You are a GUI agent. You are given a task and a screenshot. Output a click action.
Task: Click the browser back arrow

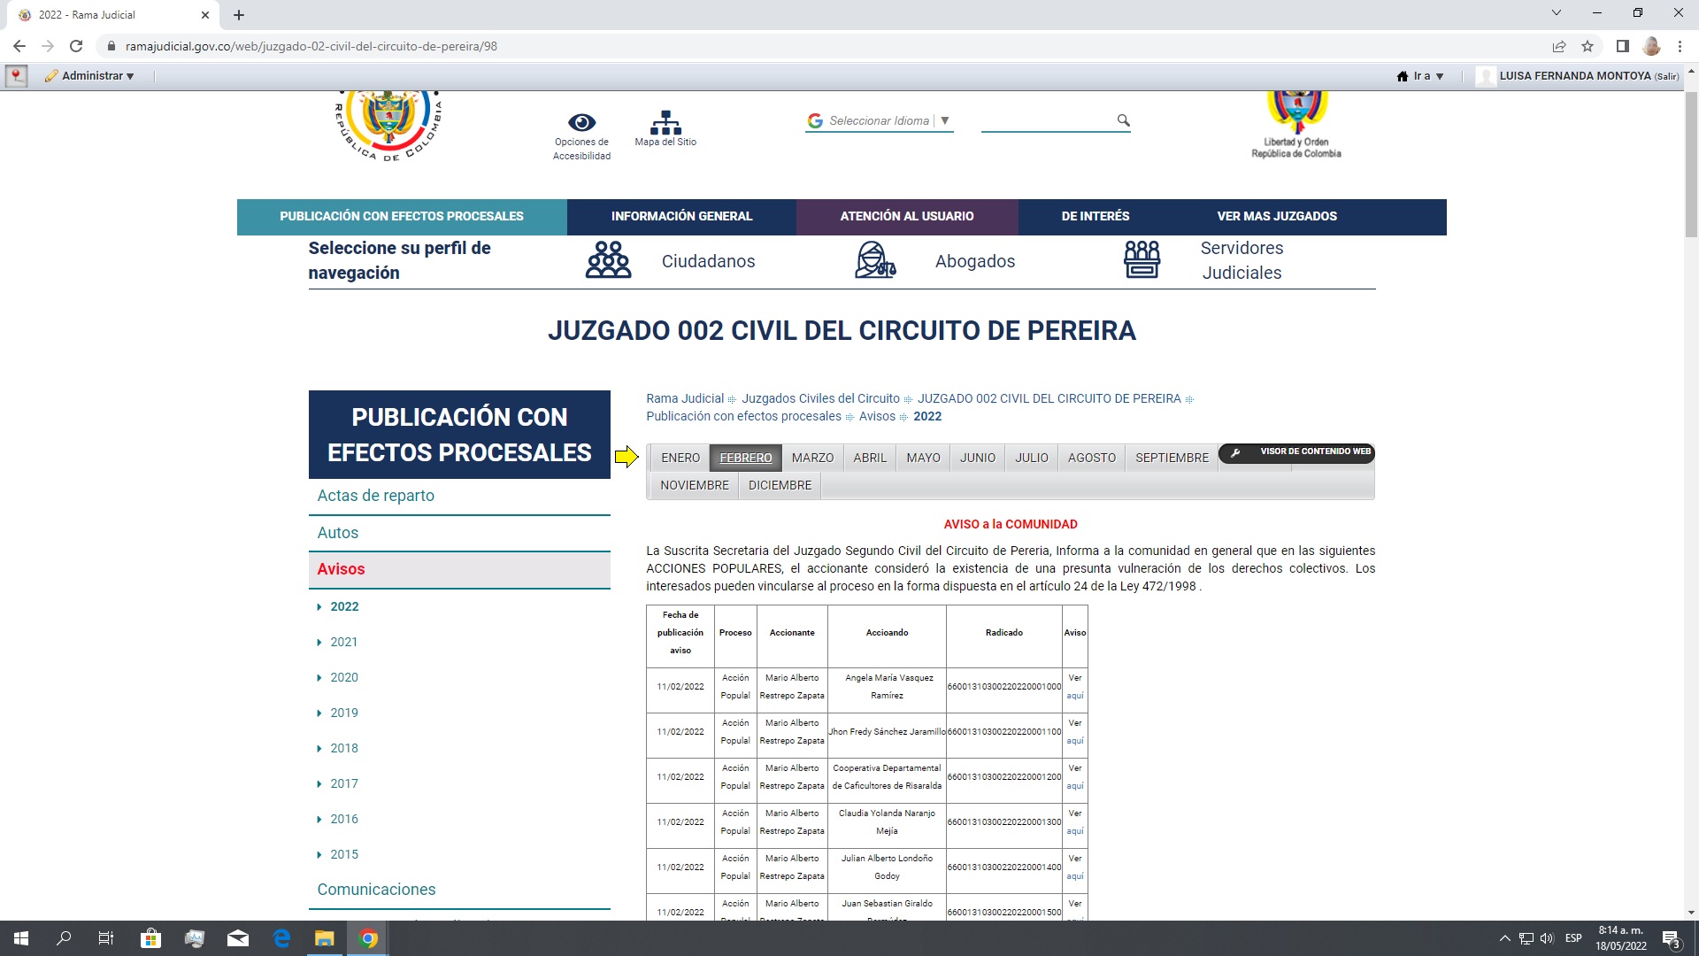(x=19, y=46)
